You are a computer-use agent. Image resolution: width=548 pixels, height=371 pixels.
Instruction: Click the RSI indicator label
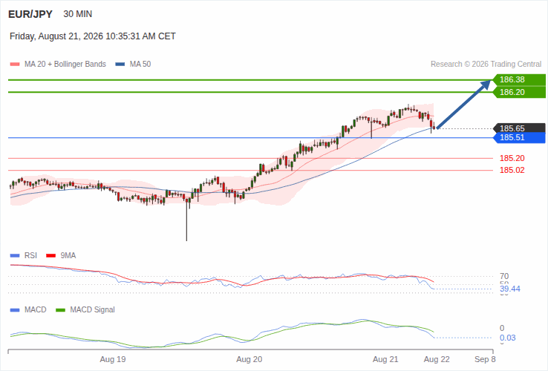pyautogui.click(x=30, y=256)
